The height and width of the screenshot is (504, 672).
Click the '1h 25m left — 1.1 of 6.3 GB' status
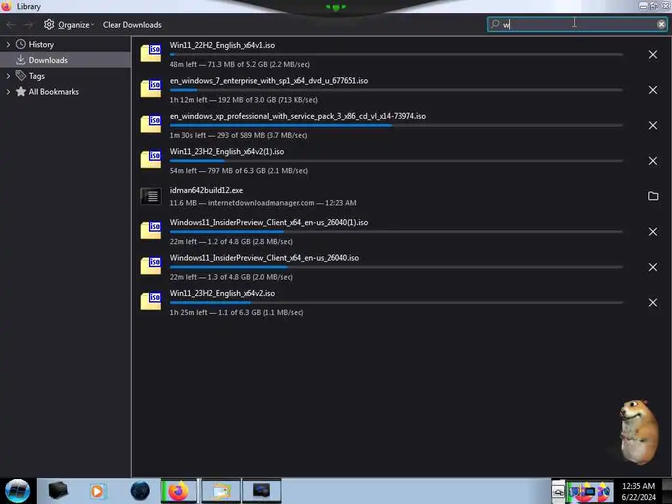pos(236,312)
